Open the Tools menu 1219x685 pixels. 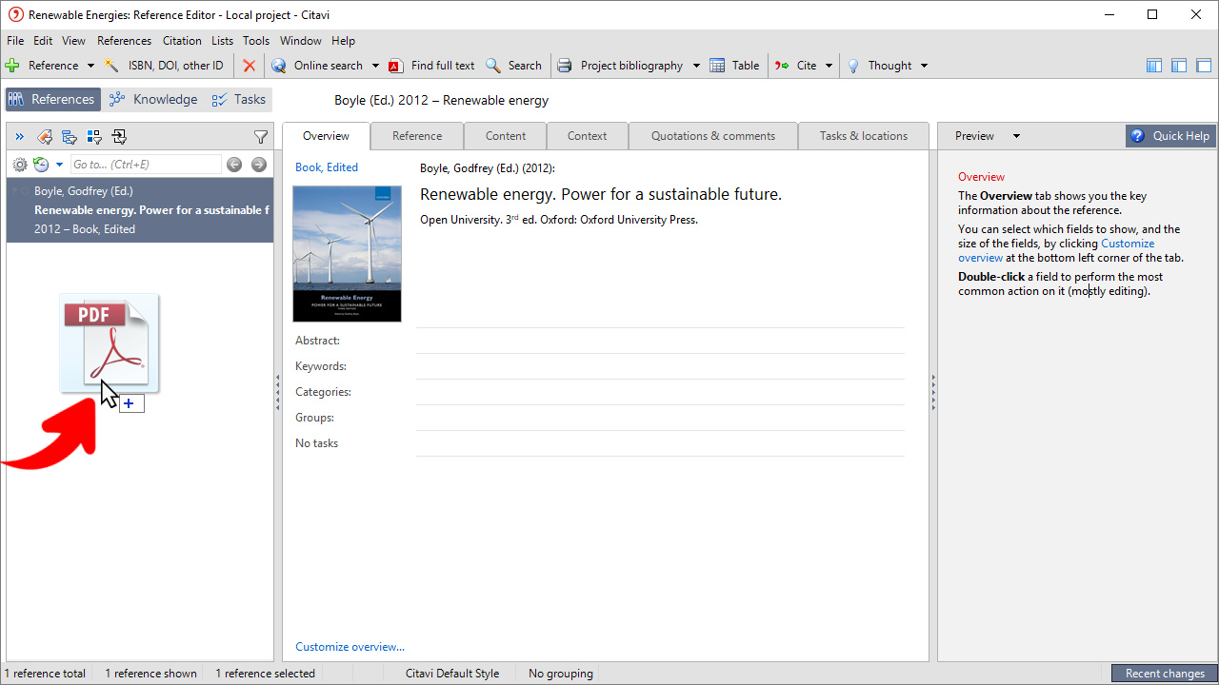[x=256, y=41]
